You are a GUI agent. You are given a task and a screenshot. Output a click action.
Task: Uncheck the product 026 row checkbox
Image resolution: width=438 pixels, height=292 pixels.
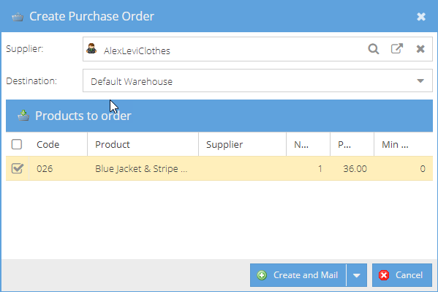tap(17, 168)
